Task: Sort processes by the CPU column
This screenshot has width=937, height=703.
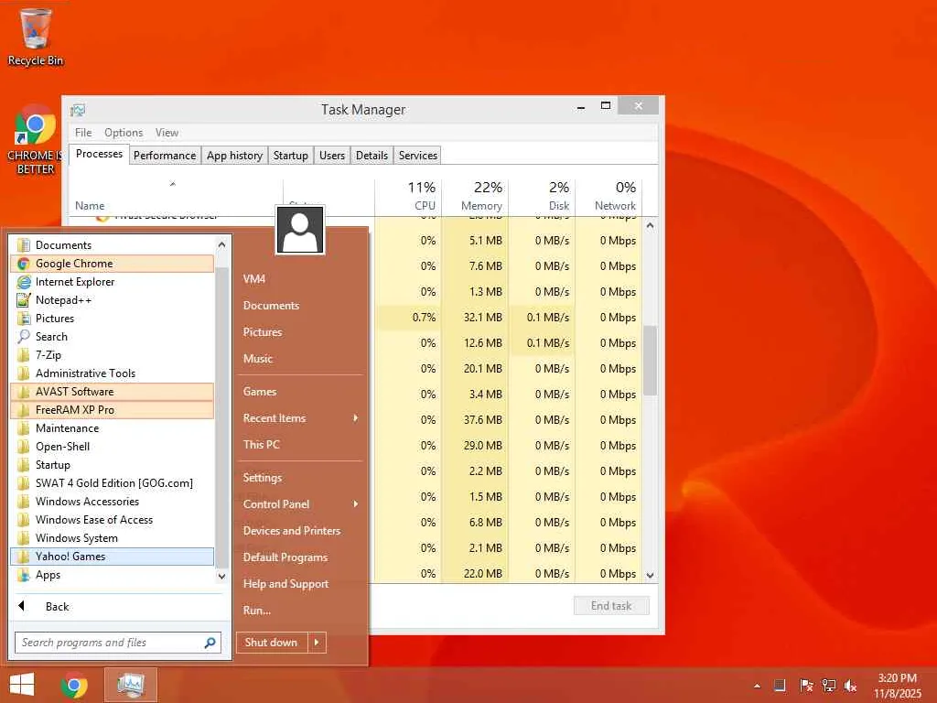Action: pos(409,197)
